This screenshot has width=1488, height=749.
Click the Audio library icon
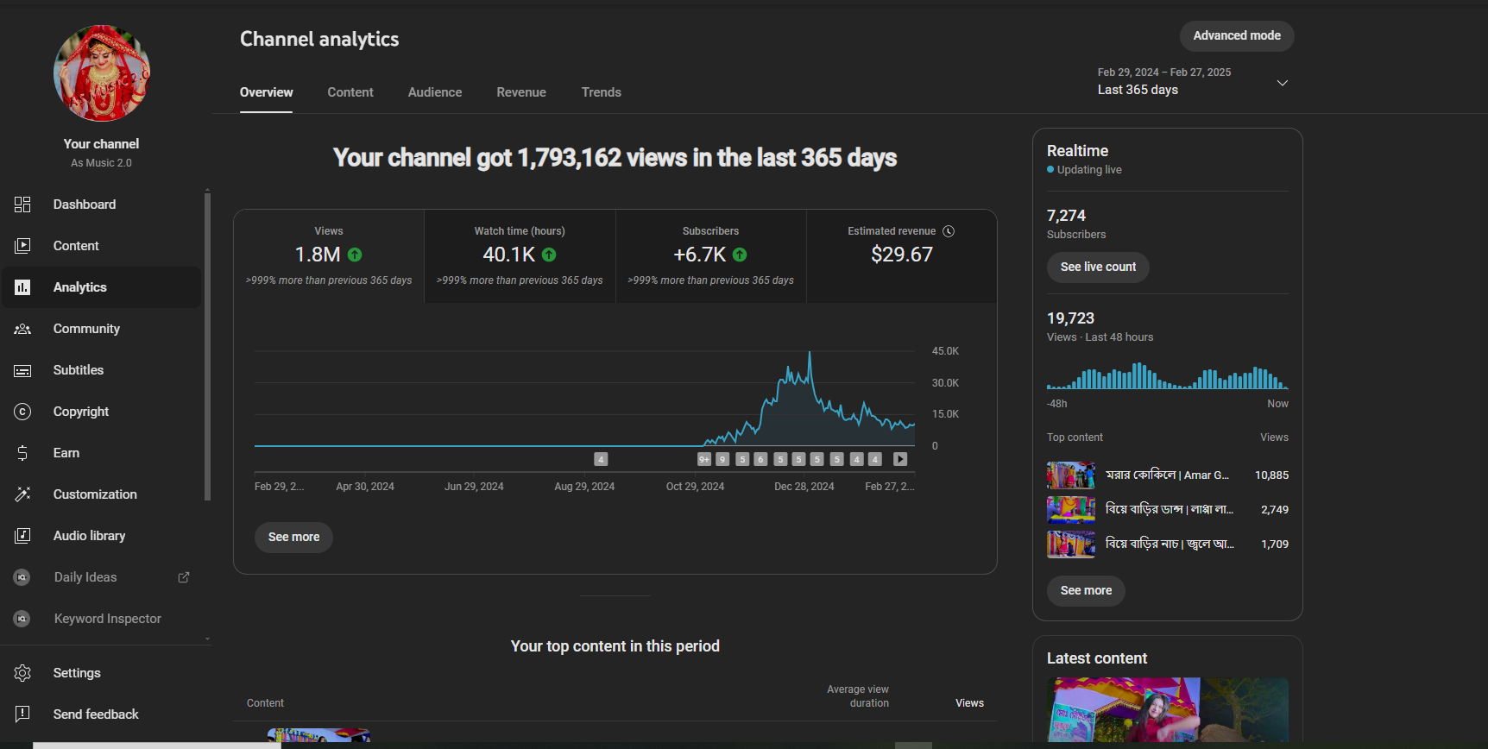click(22, 536)
